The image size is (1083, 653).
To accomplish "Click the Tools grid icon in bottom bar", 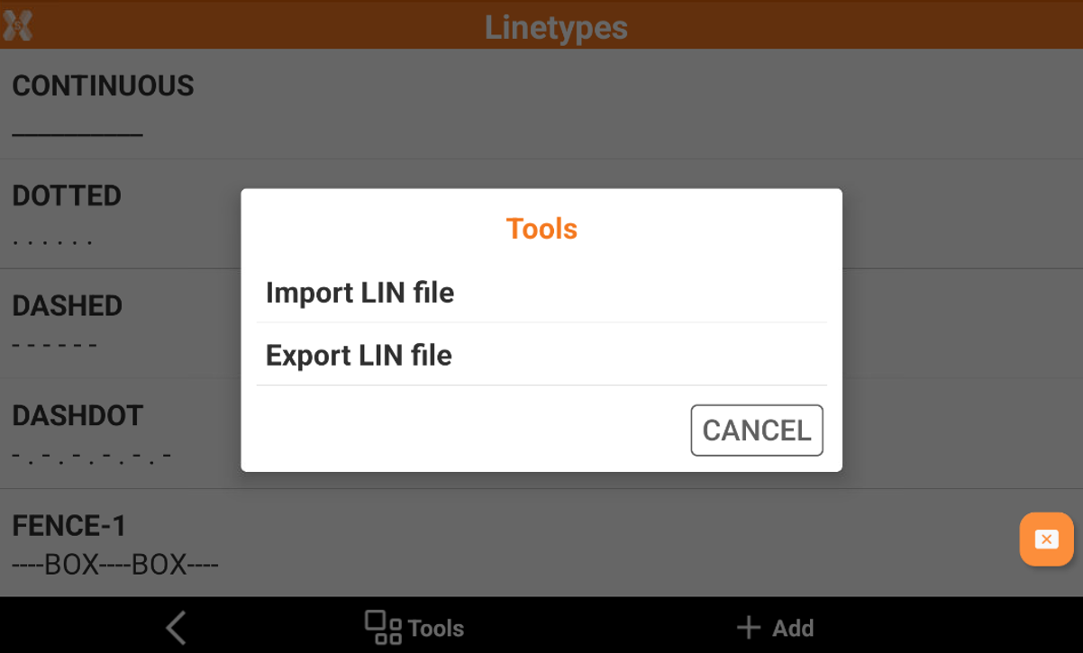I will tap(383, 628).
